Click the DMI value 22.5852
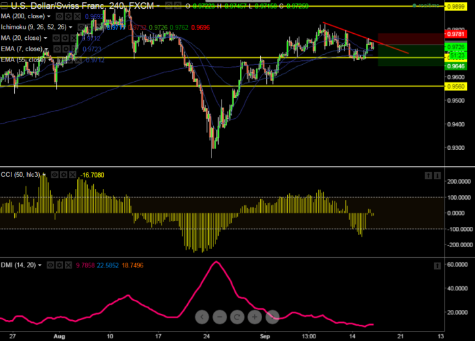Screen dimensions: 475x341 pyautogui.click(x=108, y=265)
